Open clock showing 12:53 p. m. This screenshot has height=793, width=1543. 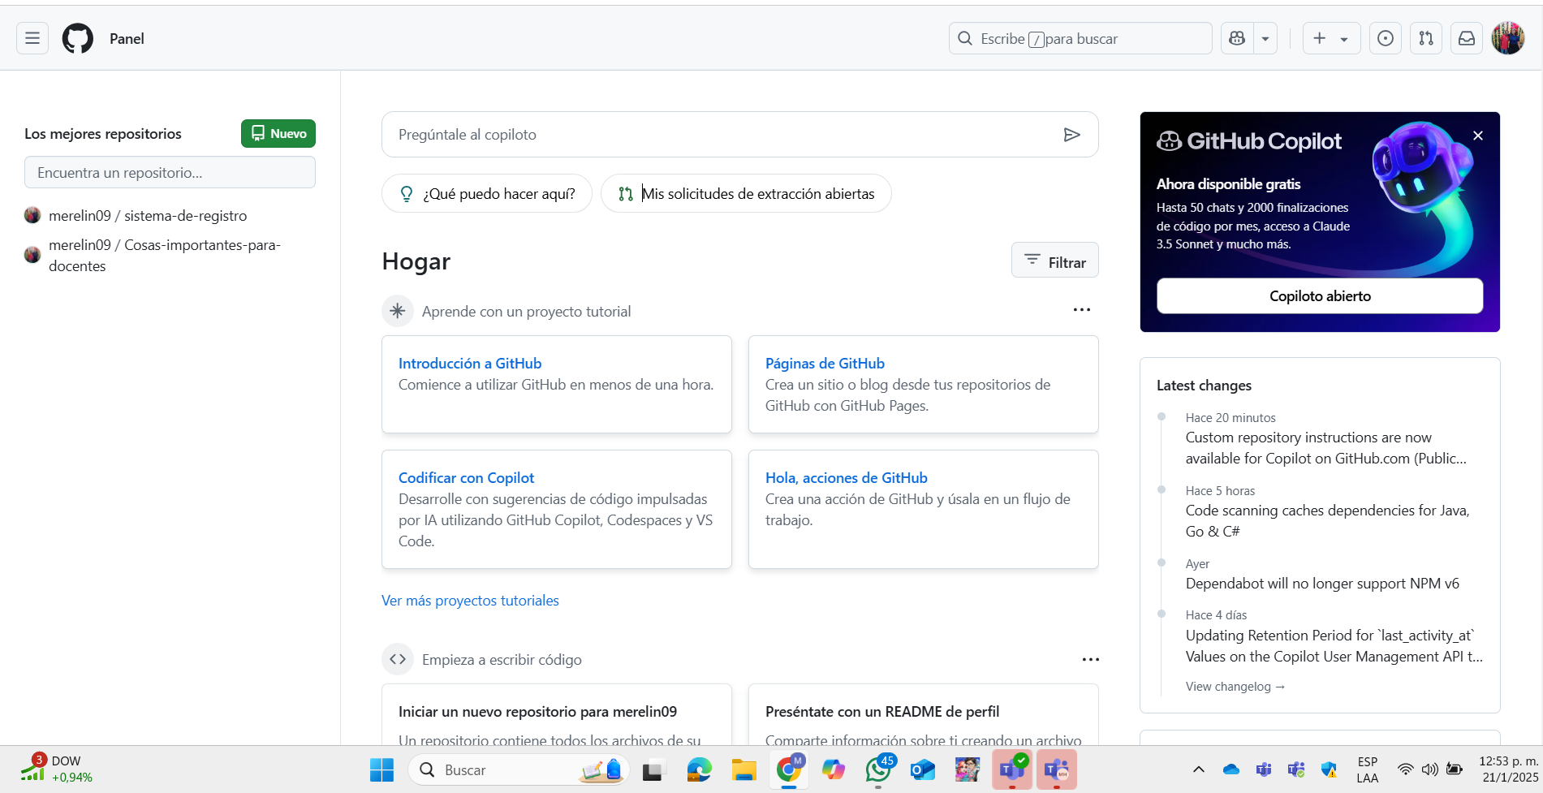[1508, 769]
